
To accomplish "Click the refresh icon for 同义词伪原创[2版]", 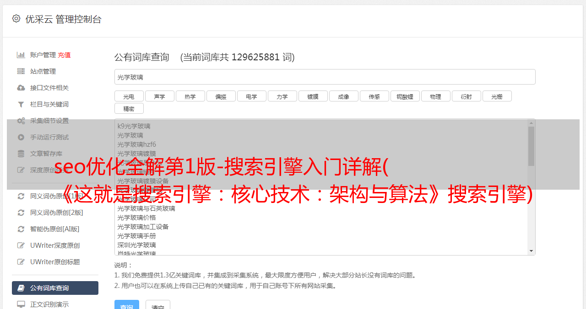I will click(21, 213).
